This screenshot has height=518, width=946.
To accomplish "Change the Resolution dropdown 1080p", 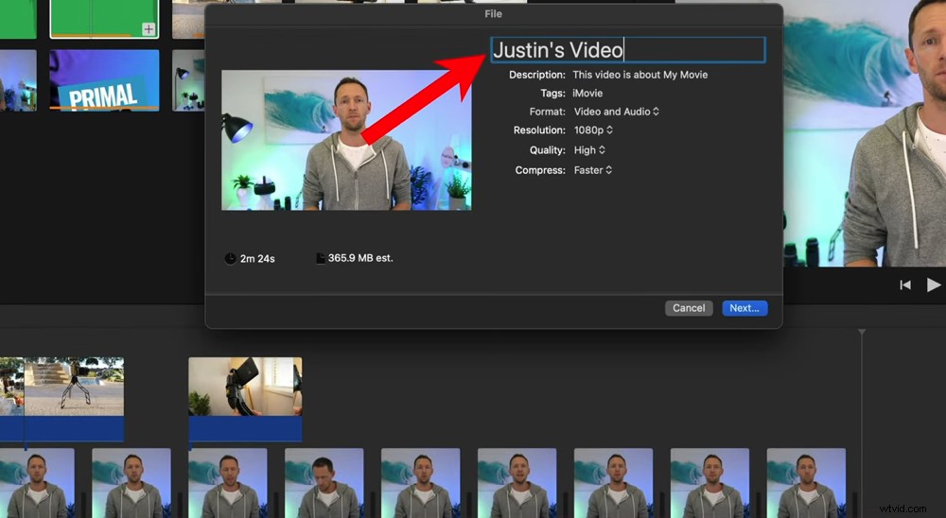I will pyautogui.click(x=593, y=130).
